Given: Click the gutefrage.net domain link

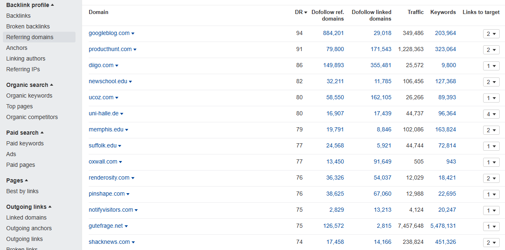Looking at the screenshot, I should (106, 226).
